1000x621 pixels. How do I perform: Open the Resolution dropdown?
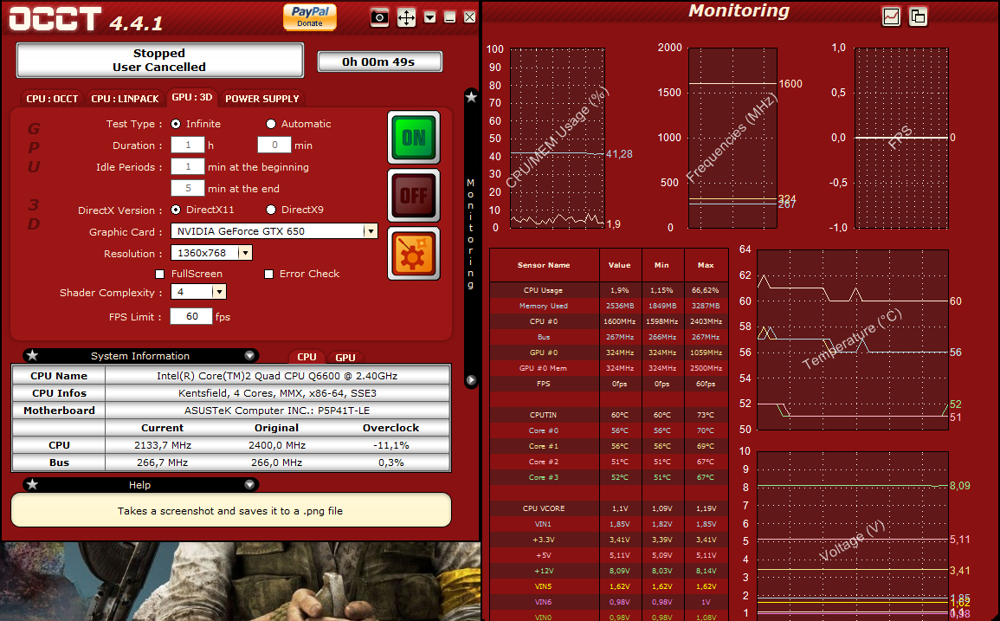pos(245,253)
